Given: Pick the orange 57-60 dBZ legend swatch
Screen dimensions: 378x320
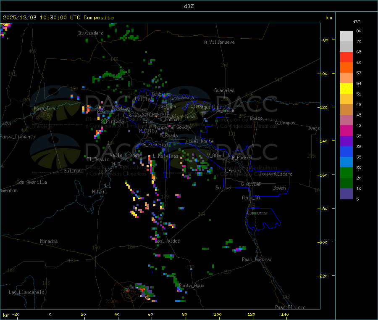Looking at the screenshot, I should [x=346, y=68].
